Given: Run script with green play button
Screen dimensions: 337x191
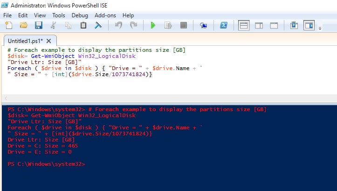Looking at the screenshot, I should point(152,25).
